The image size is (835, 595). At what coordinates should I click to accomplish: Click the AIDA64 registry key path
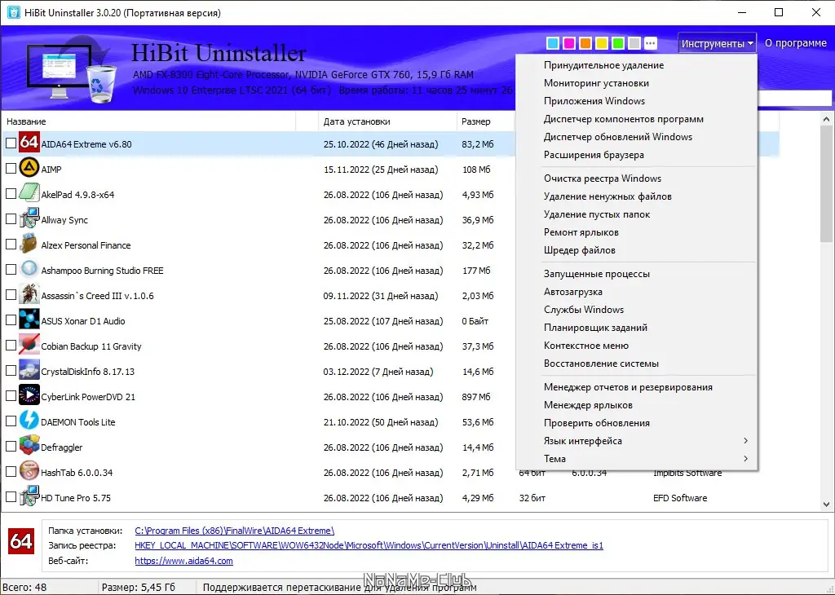coord(369,545)
